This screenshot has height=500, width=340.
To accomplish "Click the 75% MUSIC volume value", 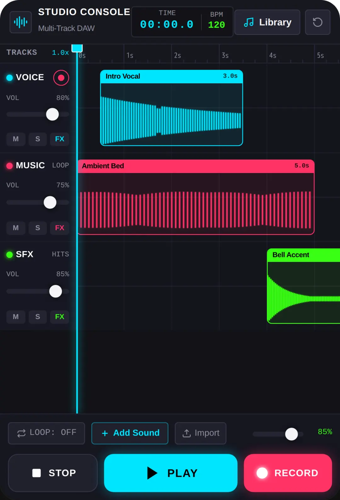I will click(63, 185).
